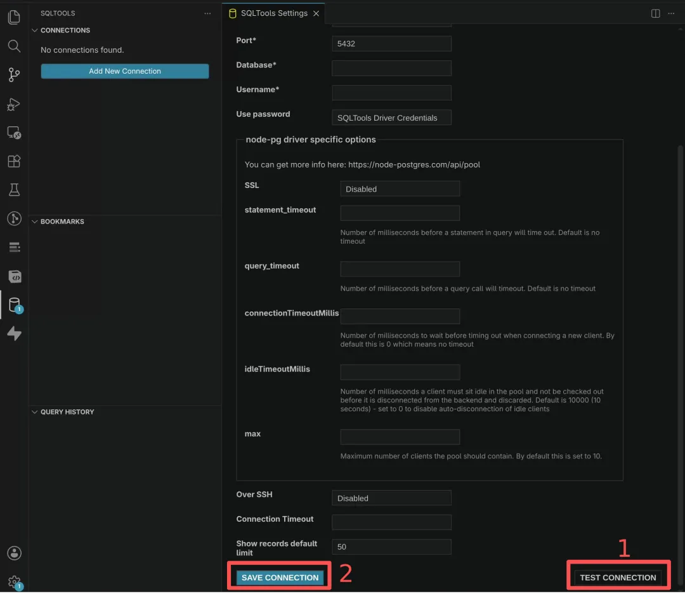Click 'No connections found.' text
This screenshot has width=685, height=610.
[x=82, y=50]
